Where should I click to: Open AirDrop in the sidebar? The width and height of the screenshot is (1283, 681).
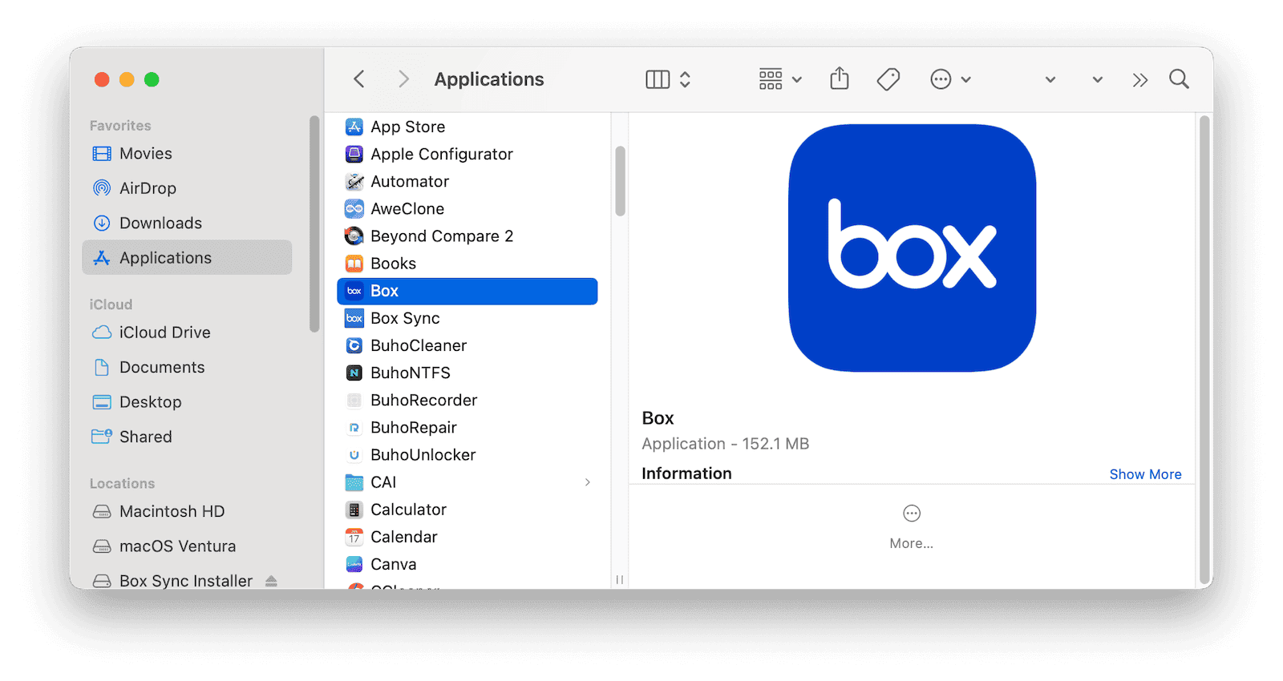point(187,188)
